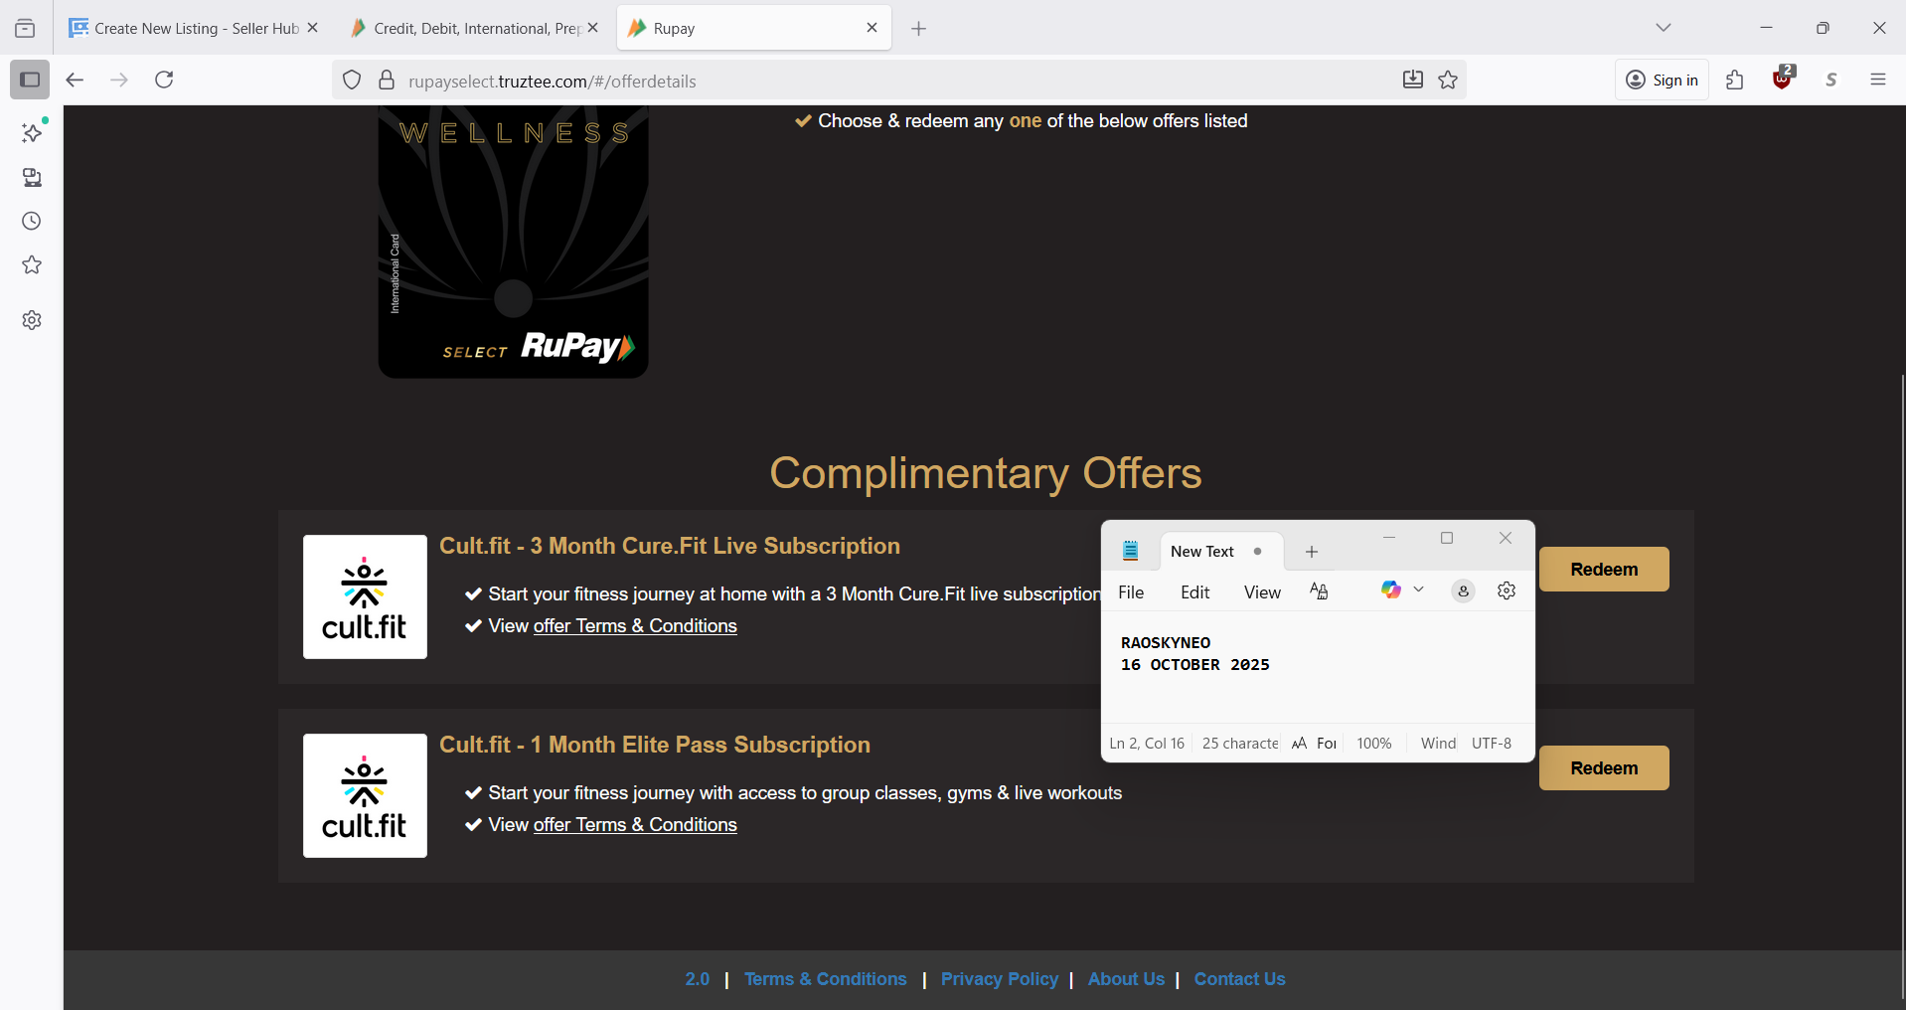Open the History clock icon in sidebar

coord(32,222)
